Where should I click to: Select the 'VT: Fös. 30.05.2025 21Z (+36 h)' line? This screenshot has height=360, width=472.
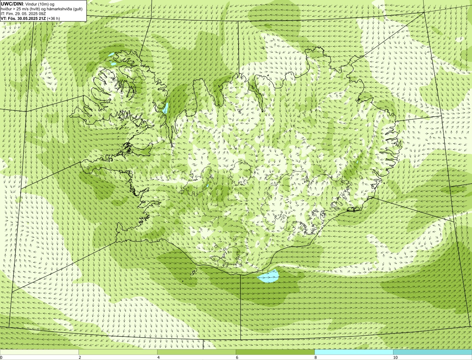click(30, 18)
